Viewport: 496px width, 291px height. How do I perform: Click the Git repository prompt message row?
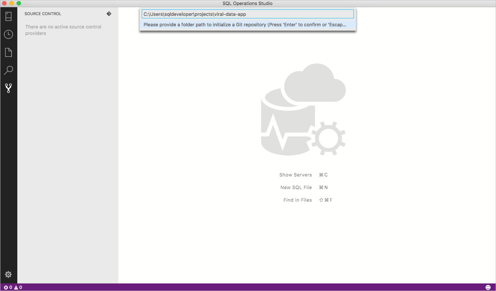click(248, 25)
